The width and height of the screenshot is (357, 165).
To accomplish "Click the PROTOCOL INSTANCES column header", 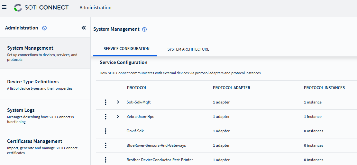I will click(325, 87).
